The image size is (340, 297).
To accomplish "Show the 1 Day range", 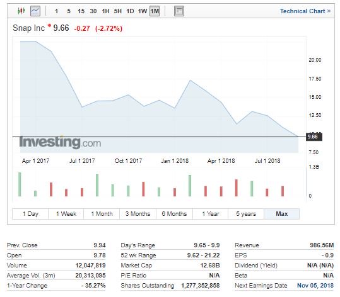I will (30, 214).
